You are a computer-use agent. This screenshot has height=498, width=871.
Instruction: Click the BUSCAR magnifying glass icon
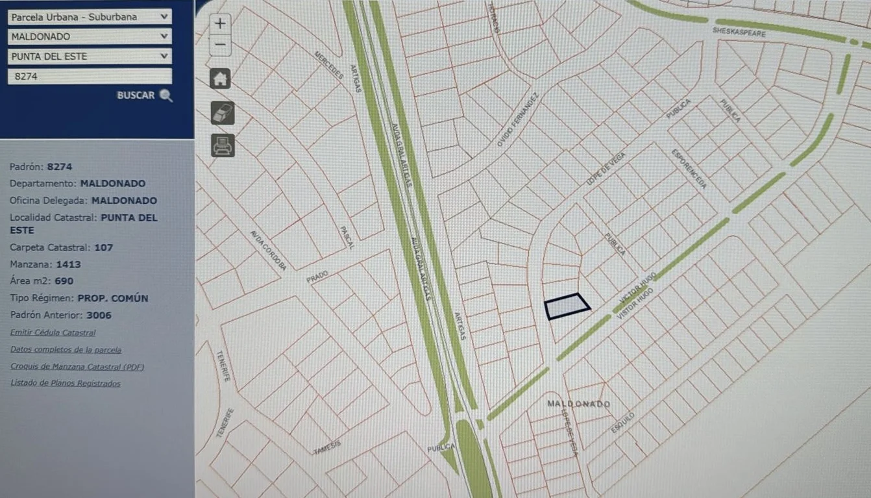coord(166,95)
